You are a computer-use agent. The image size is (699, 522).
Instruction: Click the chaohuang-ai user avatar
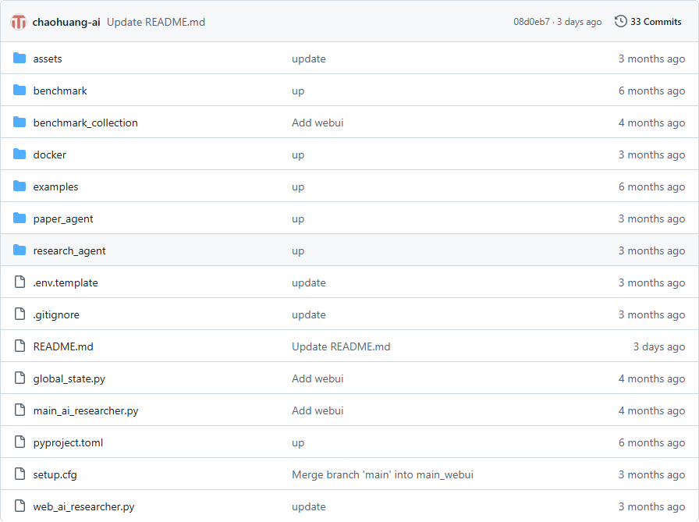19,22
